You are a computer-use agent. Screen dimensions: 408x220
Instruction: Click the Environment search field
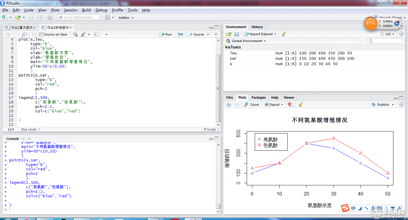pos(385,41)
